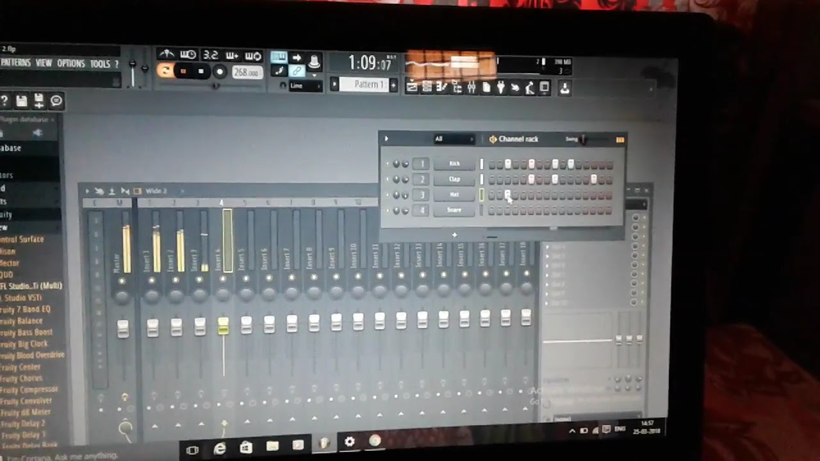This screenshot has height=461, width=820.
Task: Open the ? help menu
Action: (x=116, y=64)
